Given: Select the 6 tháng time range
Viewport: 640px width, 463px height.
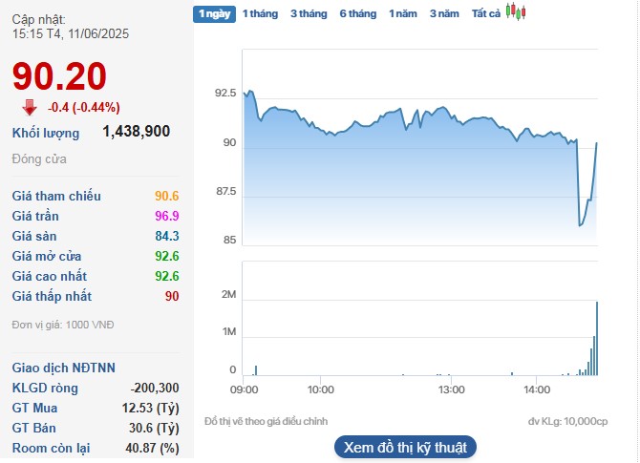Looking at the screenshot, I should click(358, 13).
